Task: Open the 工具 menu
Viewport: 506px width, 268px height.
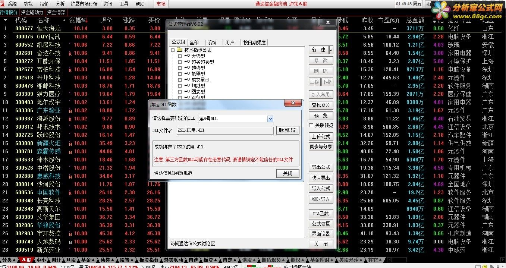Action: (124, 4)
